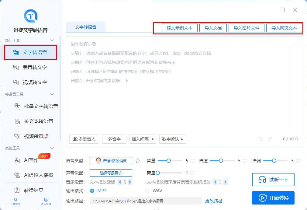
Task: Open the 插入间隔 dropdown
Action: pyautogui.click(x=143, y=139)
